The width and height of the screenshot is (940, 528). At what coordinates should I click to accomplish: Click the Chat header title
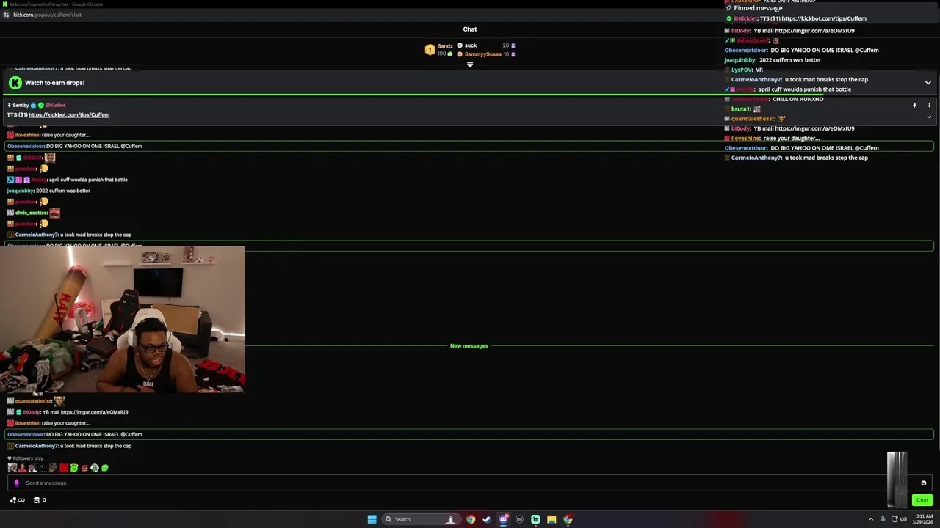[470, 29]
